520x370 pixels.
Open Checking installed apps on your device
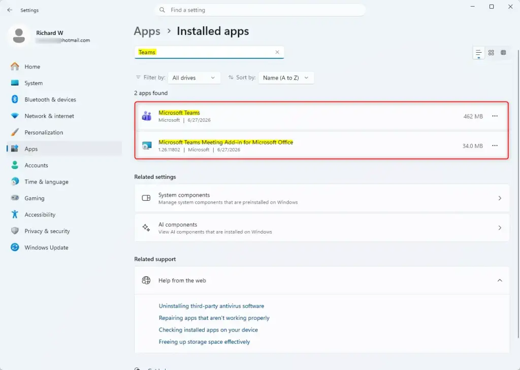click(208, 330)
